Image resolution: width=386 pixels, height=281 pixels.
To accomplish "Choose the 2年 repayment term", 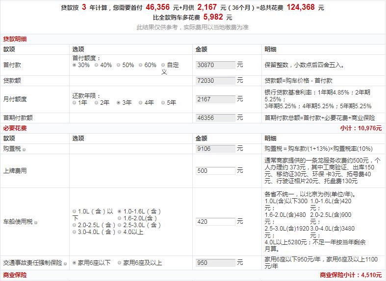I will click(97, 103).
